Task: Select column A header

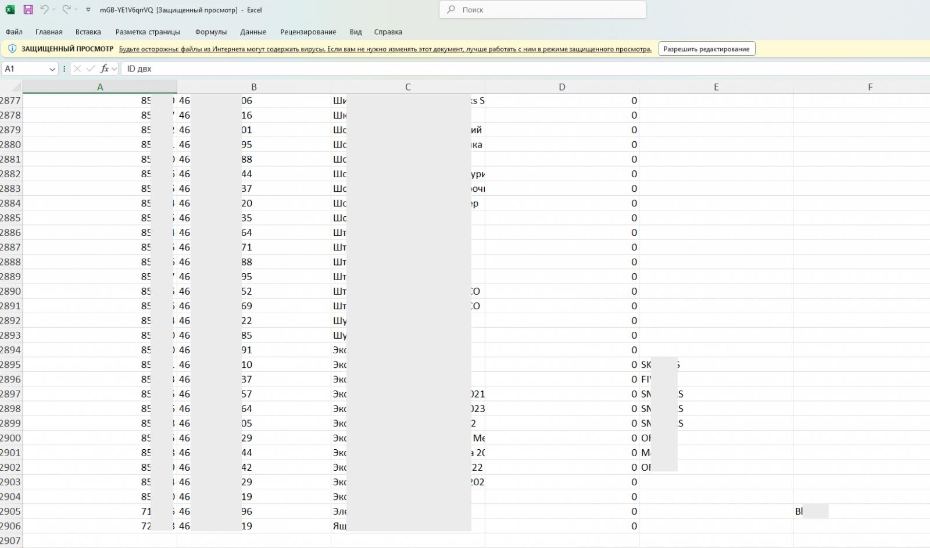Action: point(100,87)
